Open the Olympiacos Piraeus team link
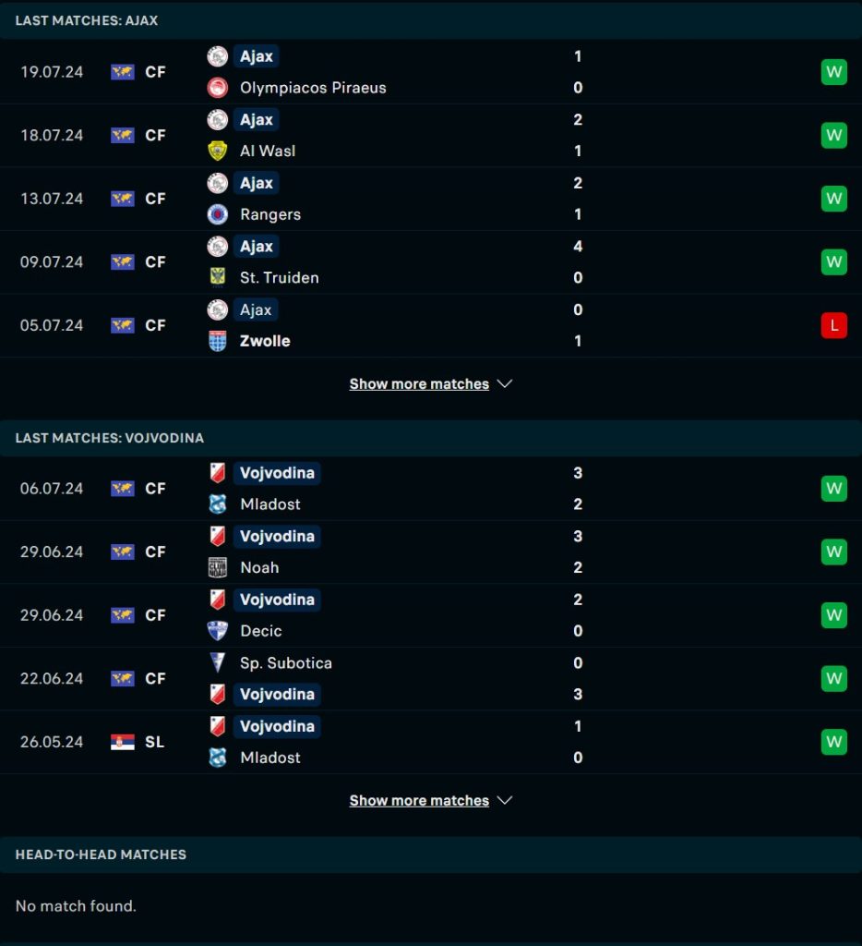The image size is (862, 946). click(x=313, y=88)
